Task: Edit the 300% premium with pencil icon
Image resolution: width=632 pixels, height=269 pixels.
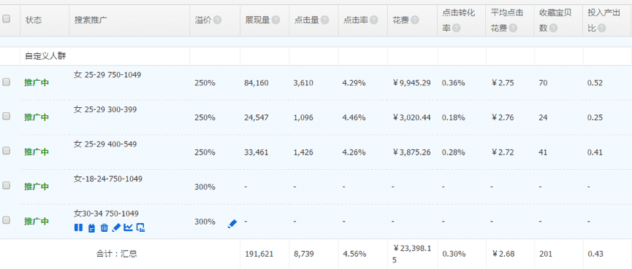Action: pos(232,224)
